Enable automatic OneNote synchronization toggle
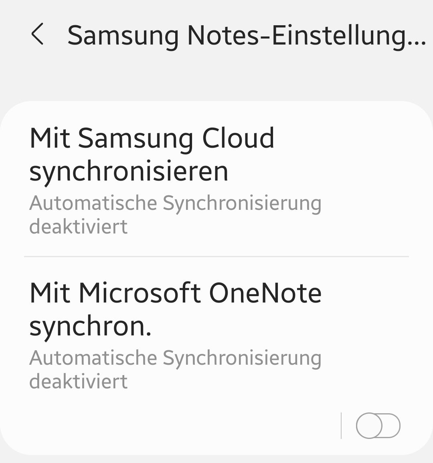 (378, 426)
